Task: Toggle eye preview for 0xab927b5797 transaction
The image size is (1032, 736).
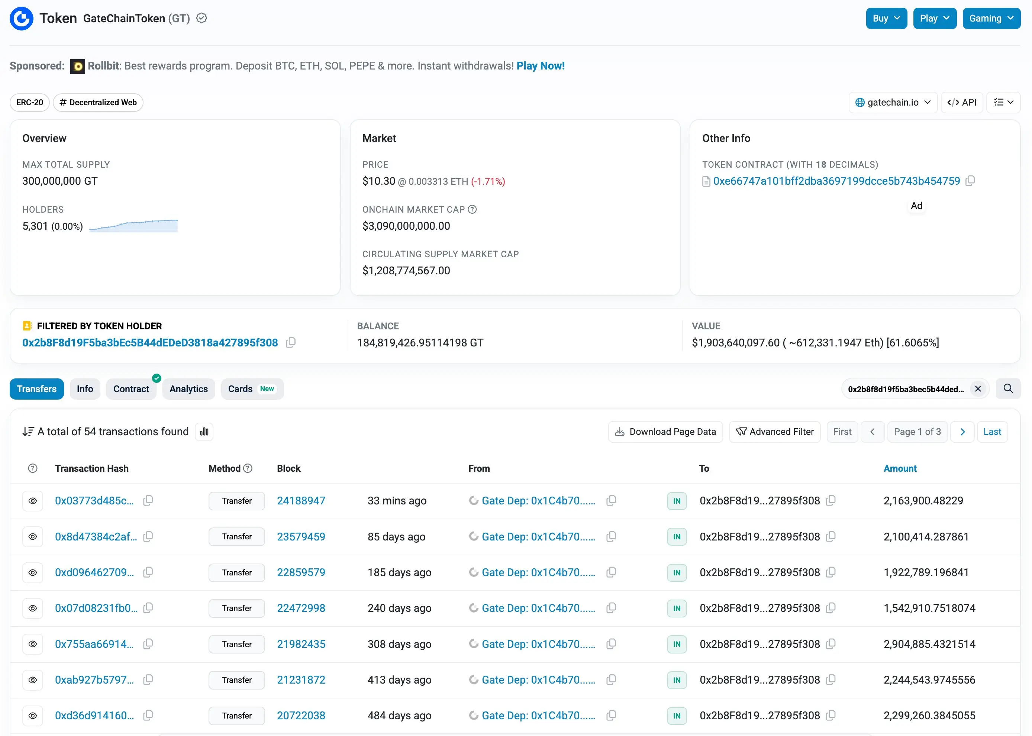Action: (33, 680)
